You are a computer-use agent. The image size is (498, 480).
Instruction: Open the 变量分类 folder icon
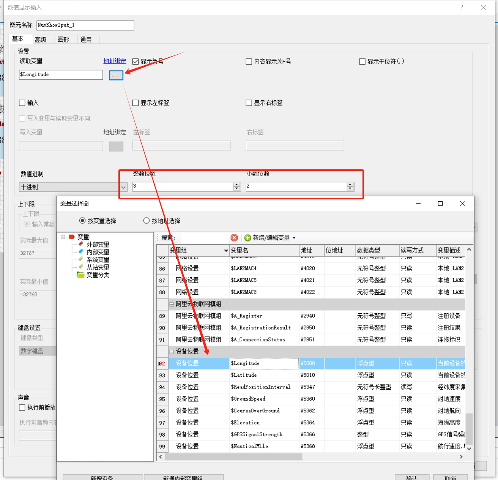(81, 275)
